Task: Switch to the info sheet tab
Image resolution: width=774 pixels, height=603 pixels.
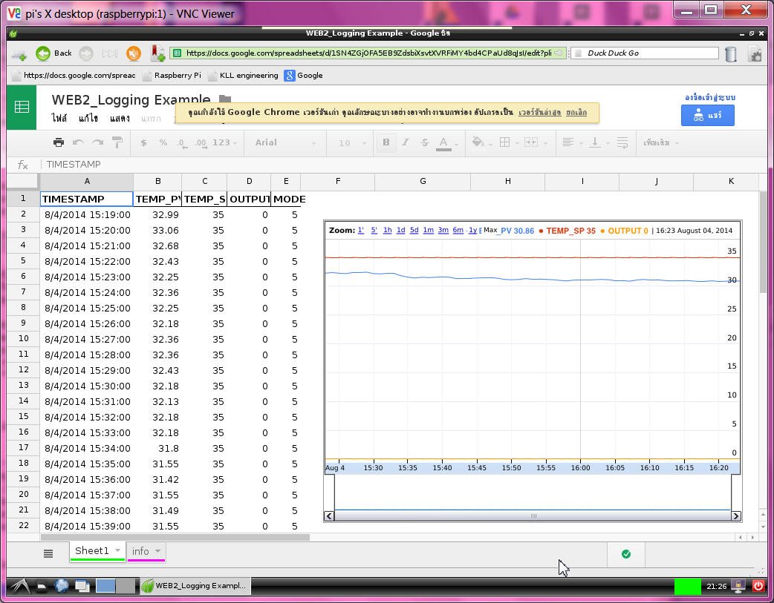Action: (x=140, y=551)
